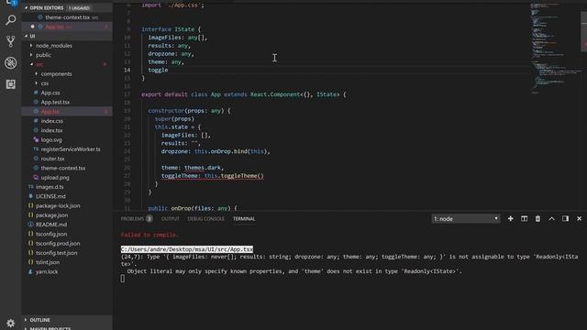Select the Terminal tab
This screenshot has width=587, height=330.
244,218
